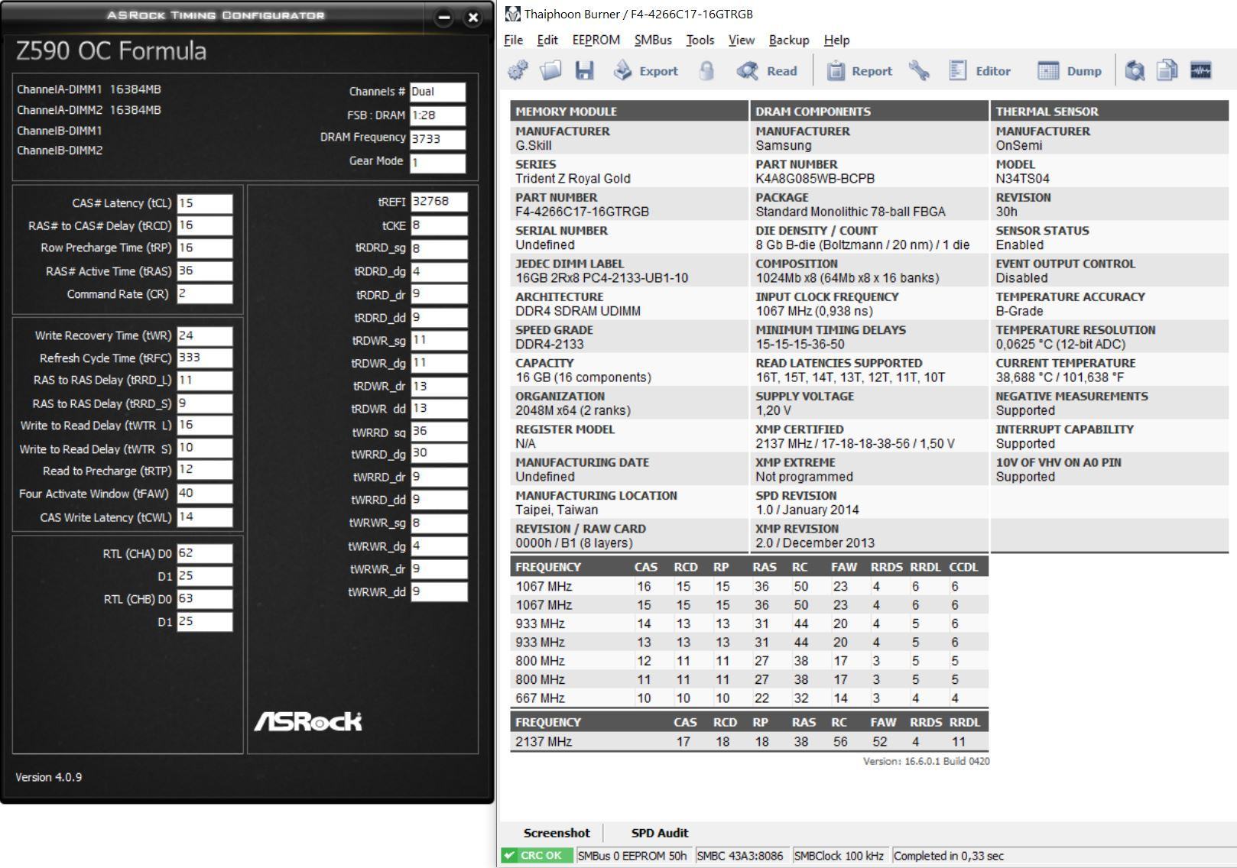The image size is (1237, 868).
Task: Click the SMBus 0 EEPROM 50h status entry
Action: 632,856
